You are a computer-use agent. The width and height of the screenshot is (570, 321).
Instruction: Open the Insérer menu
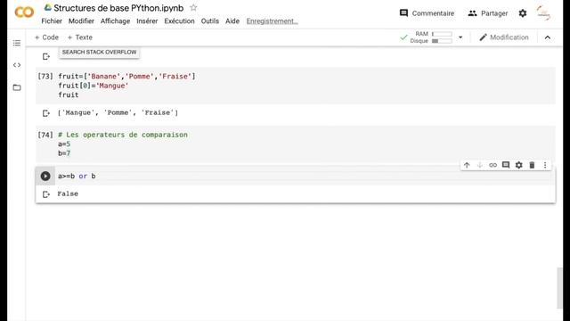147,21
